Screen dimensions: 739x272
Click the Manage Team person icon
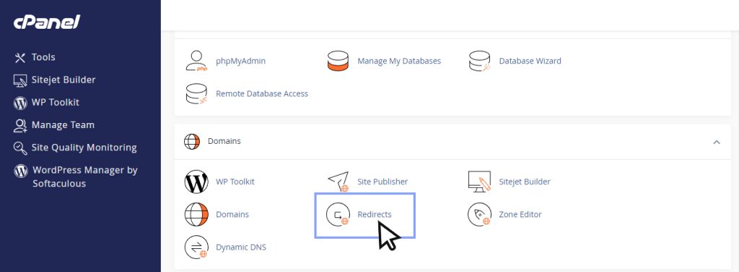pyautogui.click(x=19, y=125)
